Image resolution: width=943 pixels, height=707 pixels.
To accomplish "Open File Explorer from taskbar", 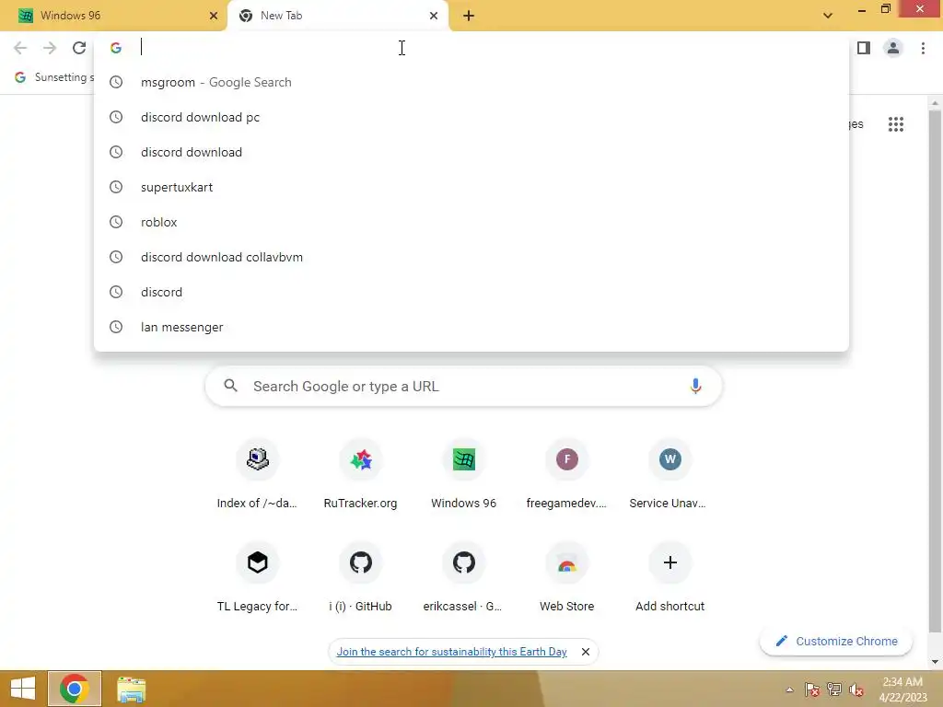I will [131, 689].
